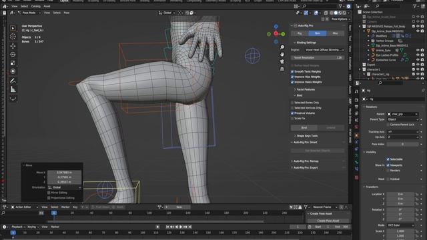Click the red X axis gizmo ball
The image size is (427, 240).
pyautogui.click(x=276, y=34)
